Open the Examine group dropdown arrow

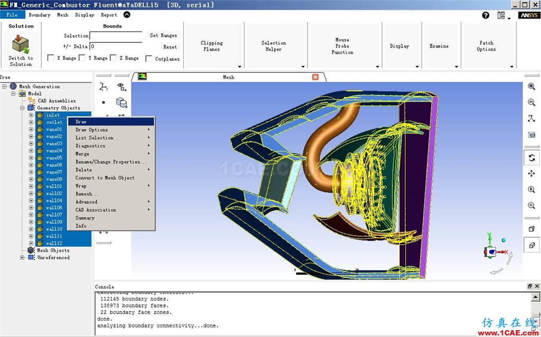(456, 66)
